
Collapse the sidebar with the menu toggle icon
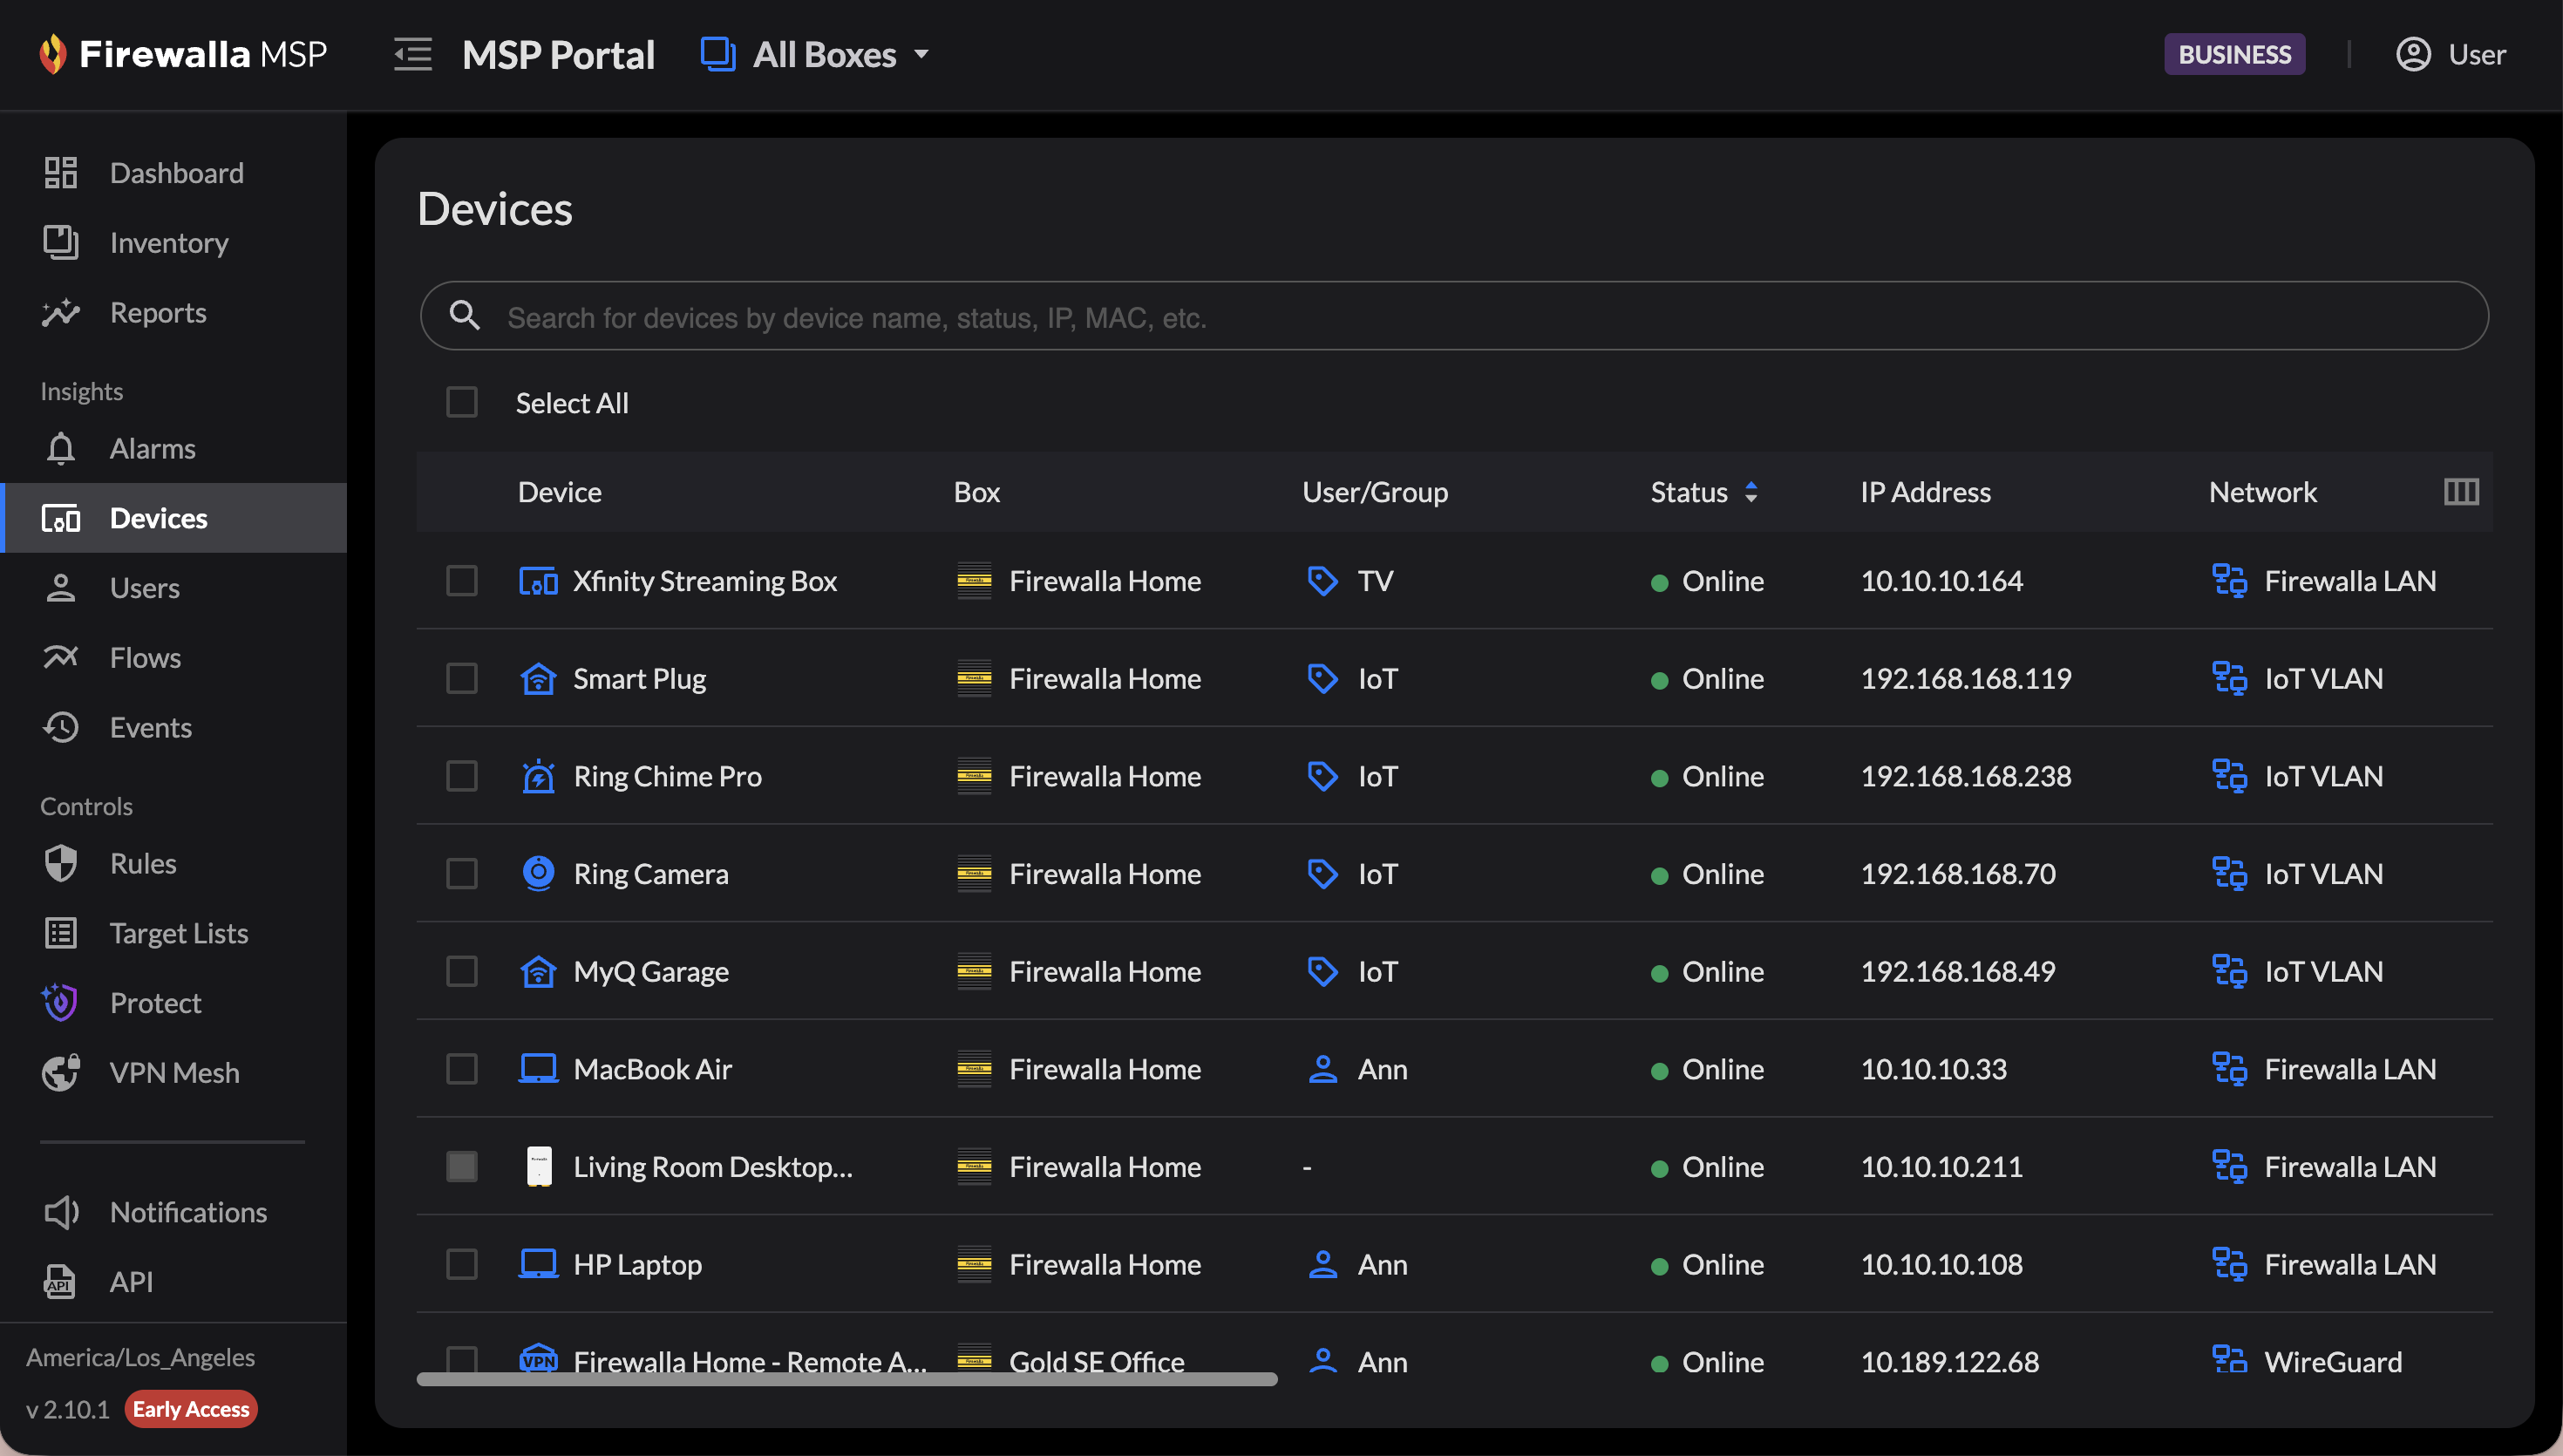(x=413, y=54)
